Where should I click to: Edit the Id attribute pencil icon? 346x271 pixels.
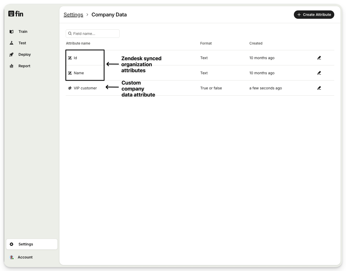click(x=319, y=58)
